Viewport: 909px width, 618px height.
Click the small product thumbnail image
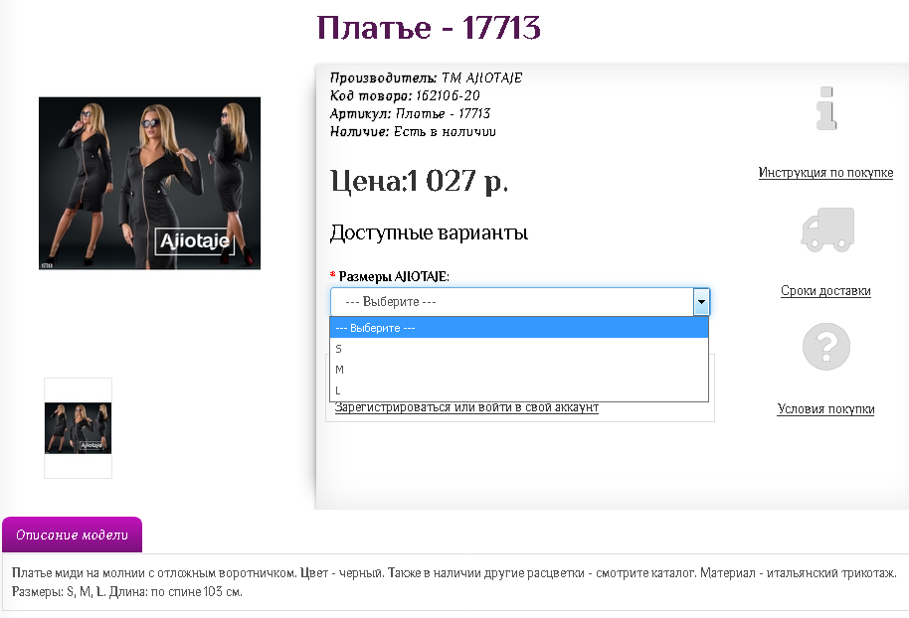click(x=79, y=428)
